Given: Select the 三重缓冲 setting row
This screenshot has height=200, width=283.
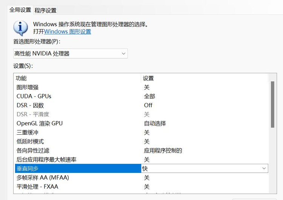Looking at the screenshot, I should 27,132.
